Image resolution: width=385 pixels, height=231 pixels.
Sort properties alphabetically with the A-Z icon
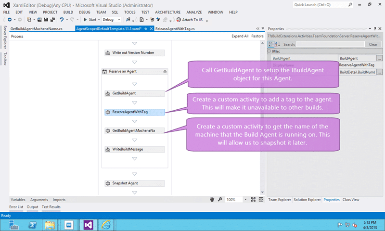coord(278,44)
